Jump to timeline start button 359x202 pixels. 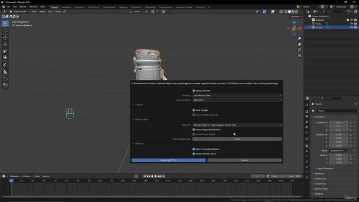click(145, 176)
